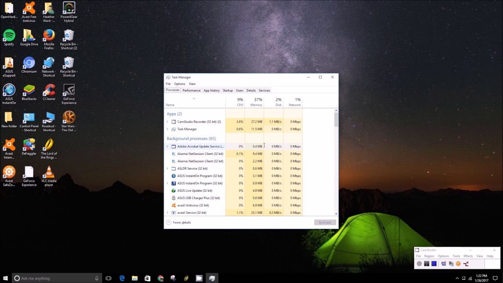Select the BlueStacks desktop icon
503x283 pixels.
click(x=29, y=93)
